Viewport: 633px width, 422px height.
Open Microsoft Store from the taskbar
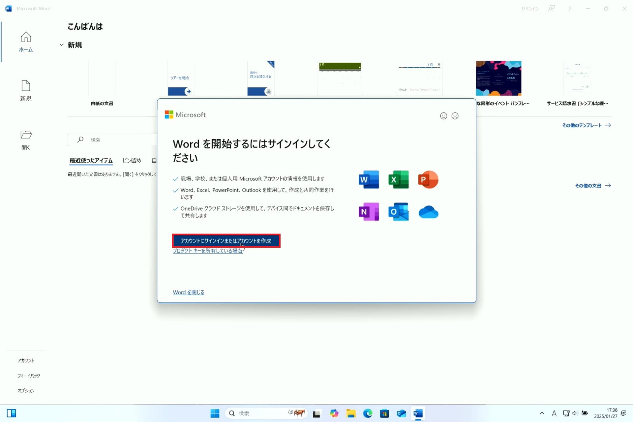tap(384, 413)
